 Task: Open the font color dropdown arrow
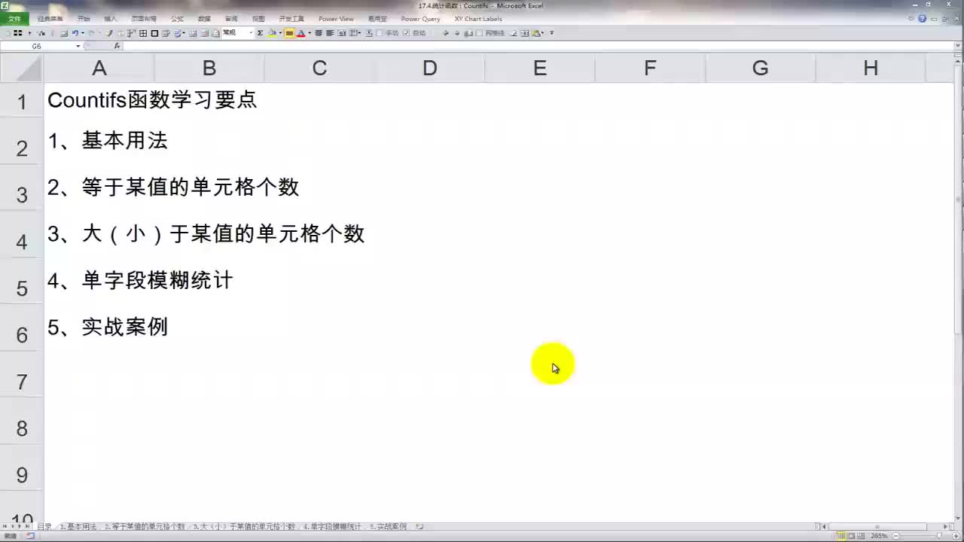coord(310,33)
